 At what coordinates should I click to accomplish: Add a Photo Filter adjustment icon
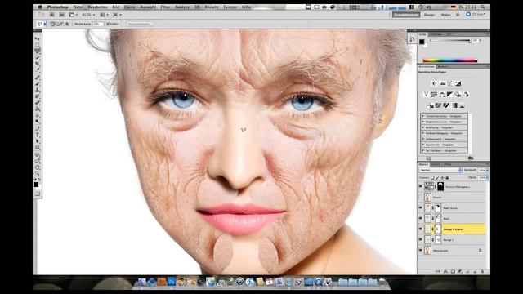[458, 95]
